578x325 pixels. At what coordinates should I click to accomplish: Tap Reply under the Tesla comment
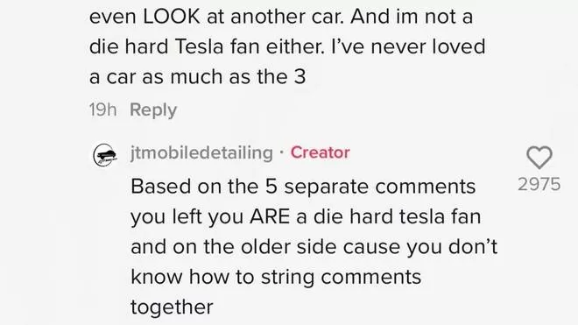[153, 110]
